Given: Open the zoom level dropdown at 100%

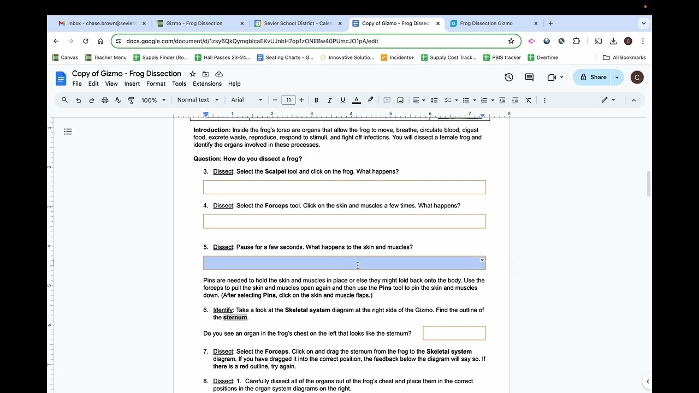Looking at the screenshot, I should 153,100.
